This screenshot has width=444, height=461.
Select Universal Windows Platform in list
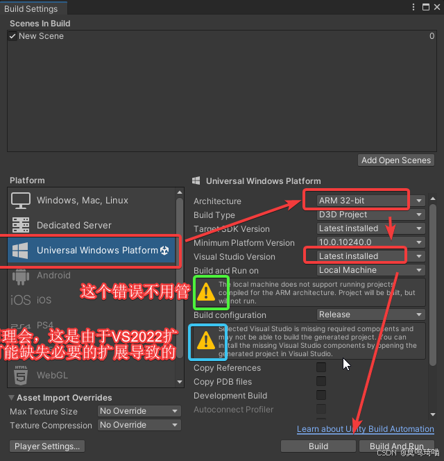(92, 251)
